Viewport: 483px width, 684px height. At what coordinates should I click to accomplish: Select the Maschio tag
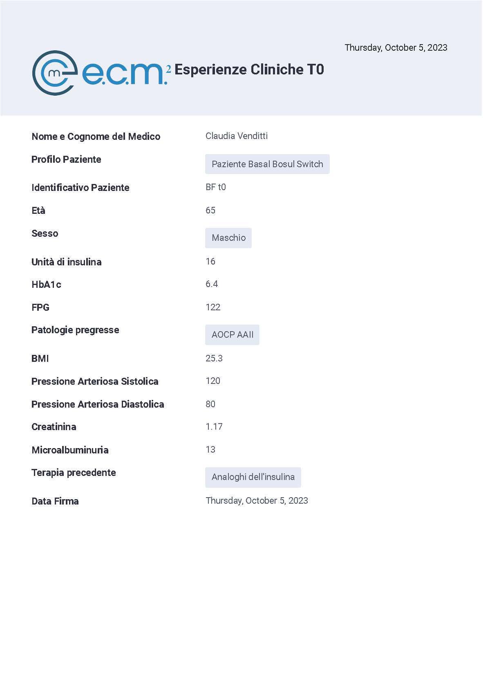click(228, 238)
